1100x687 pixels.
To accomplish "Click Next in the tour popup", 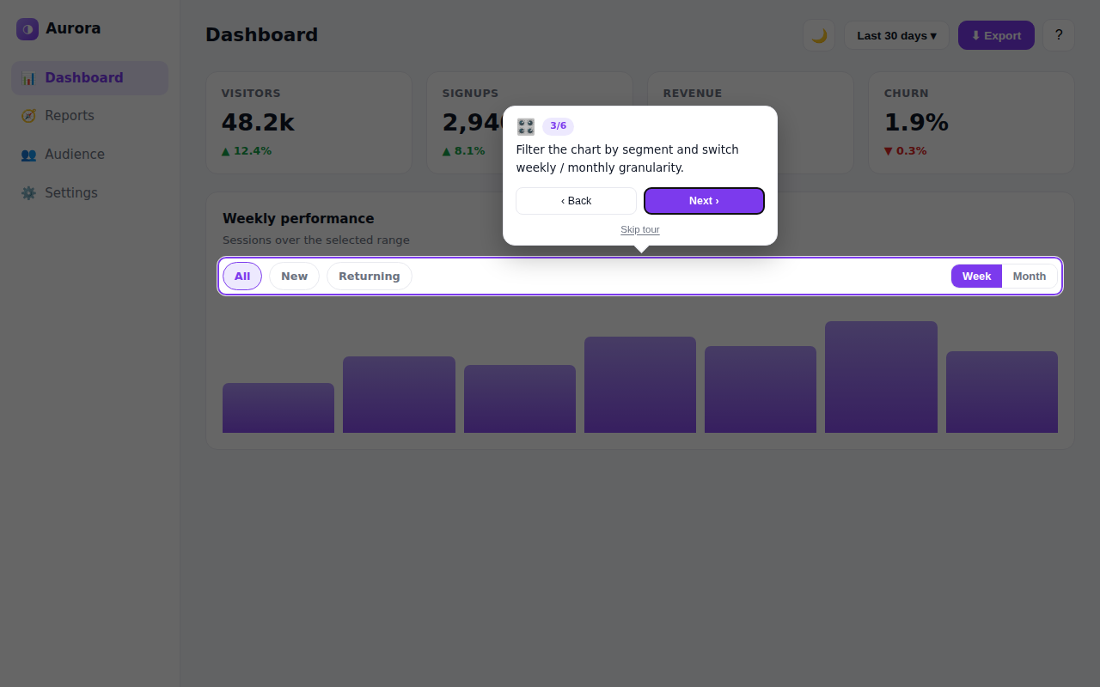I will point(704,201).
